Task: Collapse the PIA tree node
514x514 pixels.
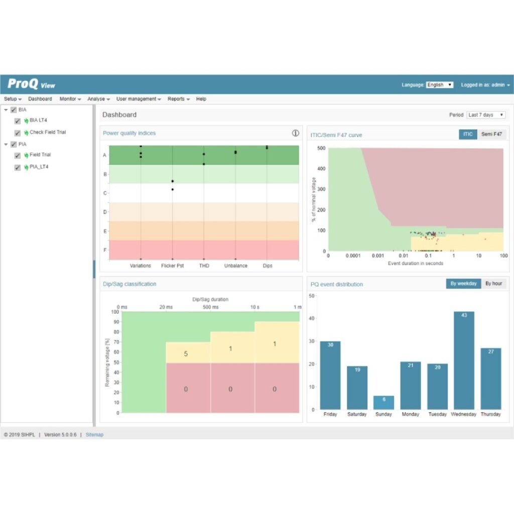Action: click(6, 144)
